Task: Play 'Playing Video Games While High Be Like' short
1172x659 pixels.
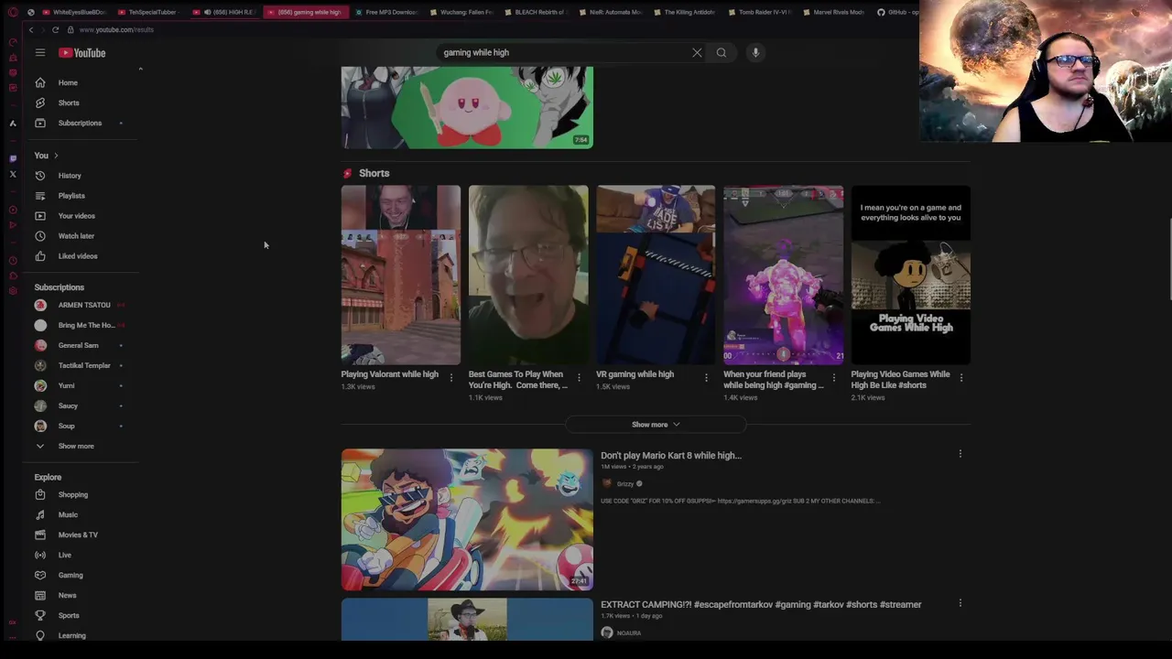Action: click(x=911, y=275)
